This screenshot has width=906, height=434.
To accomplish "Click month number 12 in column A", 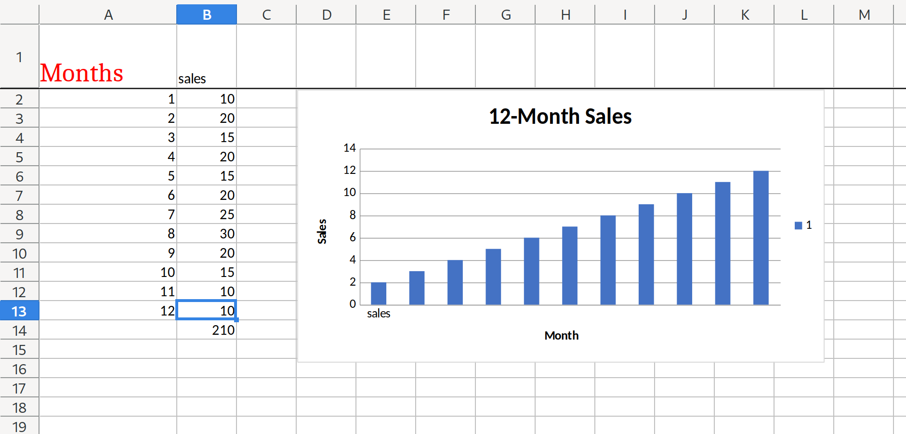I will 167,311.
